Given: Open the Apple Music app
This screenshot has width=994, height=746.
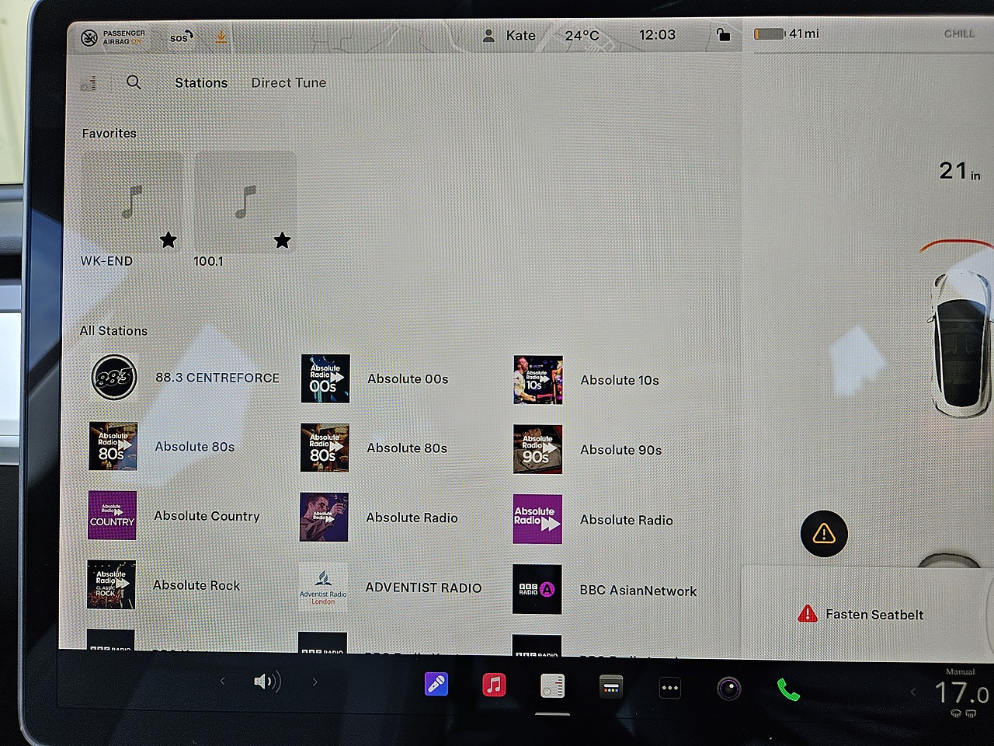Looking at the screenshot, I should (494, 685).
